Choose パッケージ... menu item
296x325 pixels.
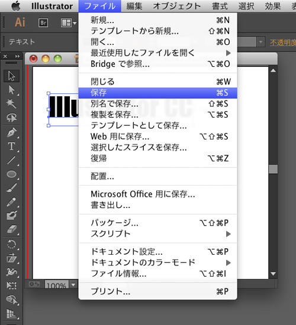tap(157, 223)
